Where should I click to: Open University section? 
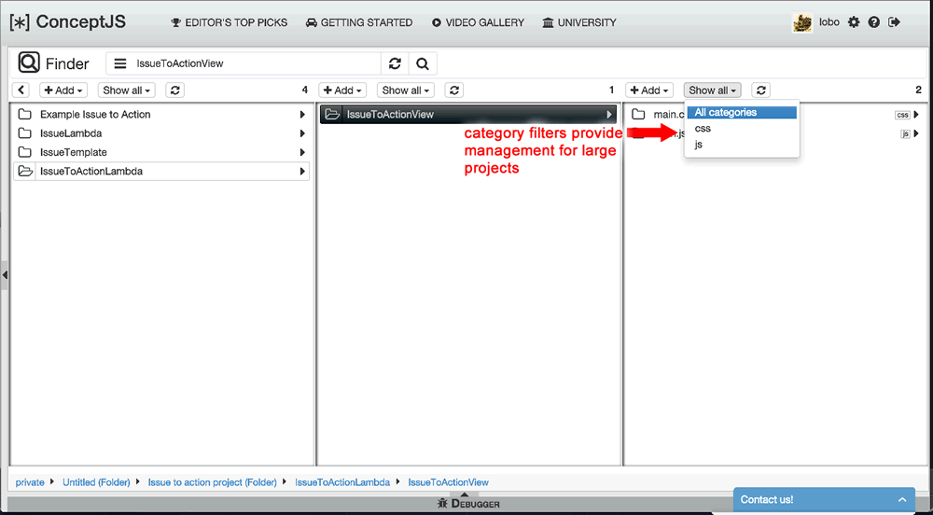coord(579,22)
